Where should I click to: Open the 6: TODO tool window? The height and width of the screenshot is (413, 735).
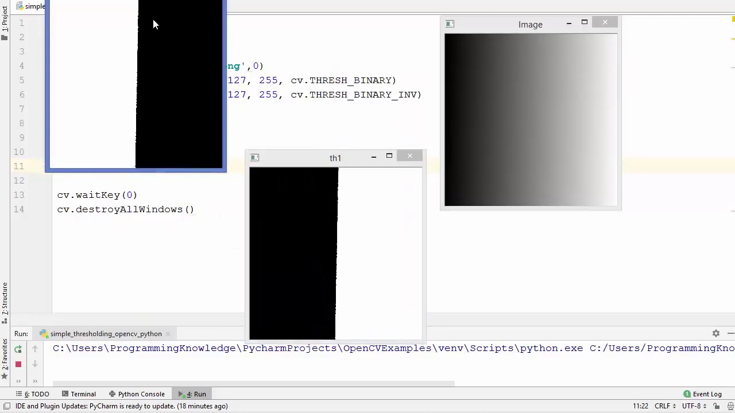coord(33,394)
